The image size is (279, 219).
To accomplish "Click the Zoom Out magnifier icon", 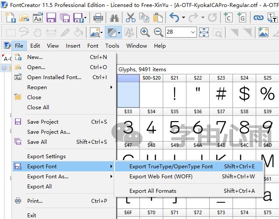I will click(x=158, y=32).
